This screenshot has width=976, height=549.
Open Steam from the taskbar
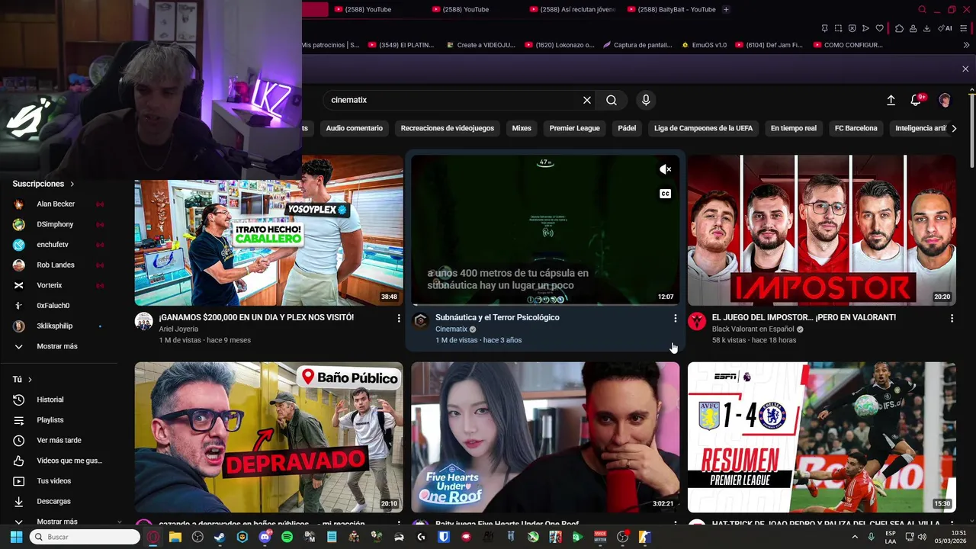[220, 537]
